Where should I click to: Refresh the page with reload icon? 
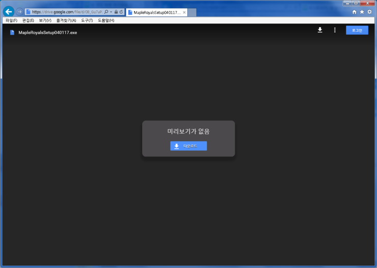tap(121, 12)
